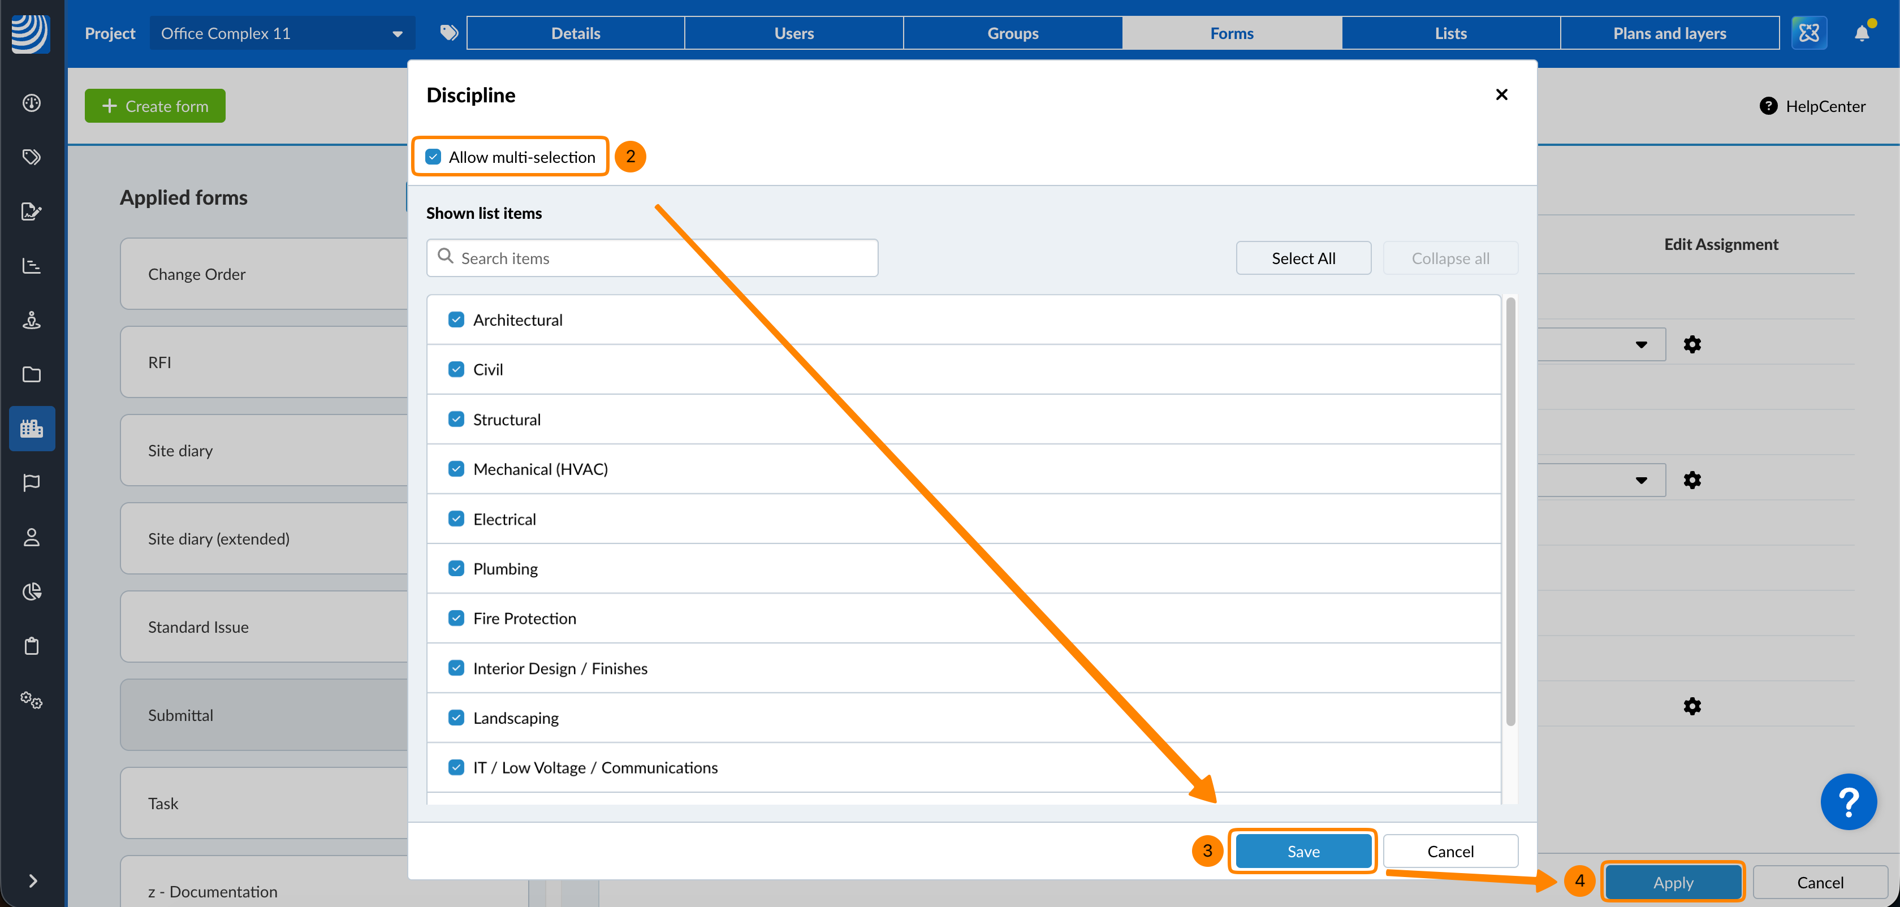The height and width of the screenshot is (907, 1900).
Task: Open the Office Complex 11 project dropdown
Action: tap(282, 33)
